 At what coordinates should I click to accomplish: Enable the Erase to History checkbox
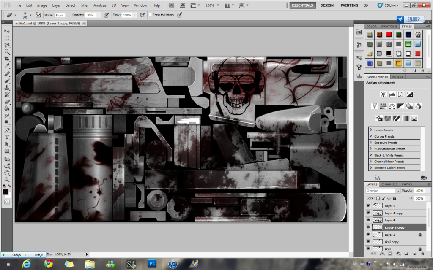(150, 15)
